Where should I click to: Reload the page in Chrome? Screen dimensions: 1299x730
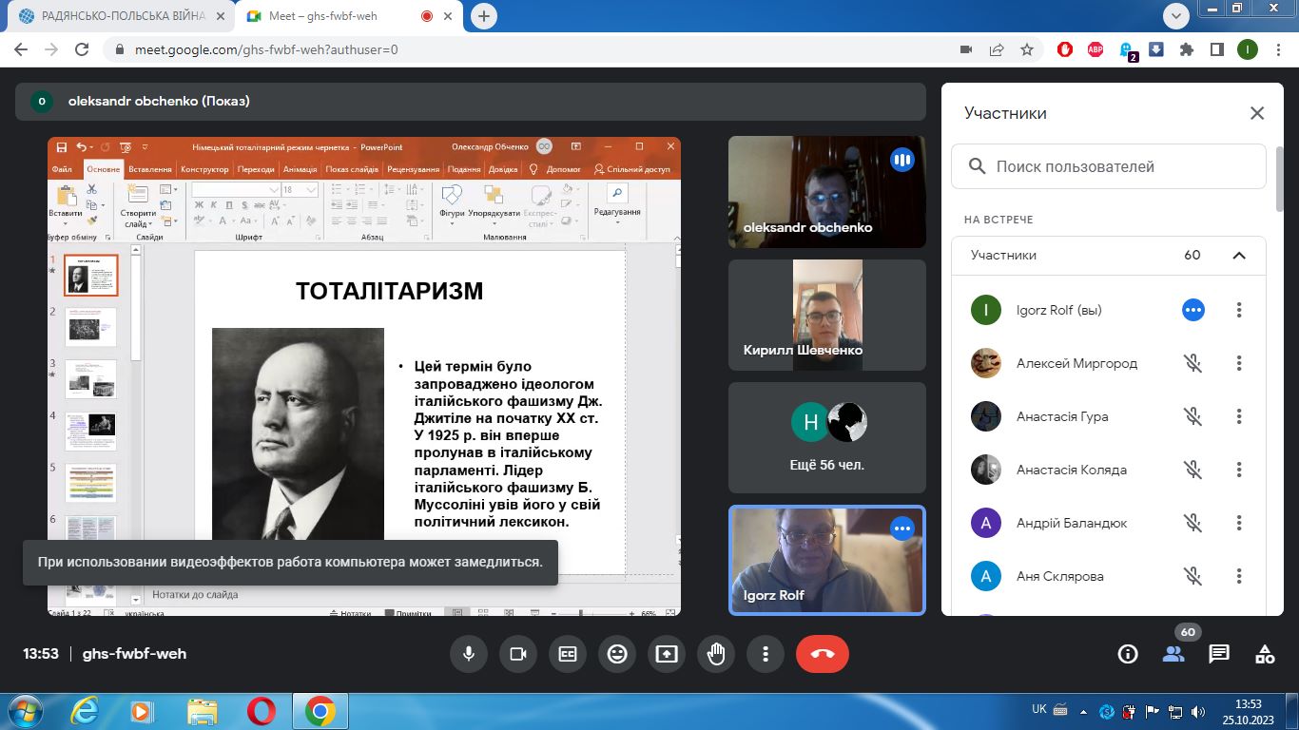point(82,49)
